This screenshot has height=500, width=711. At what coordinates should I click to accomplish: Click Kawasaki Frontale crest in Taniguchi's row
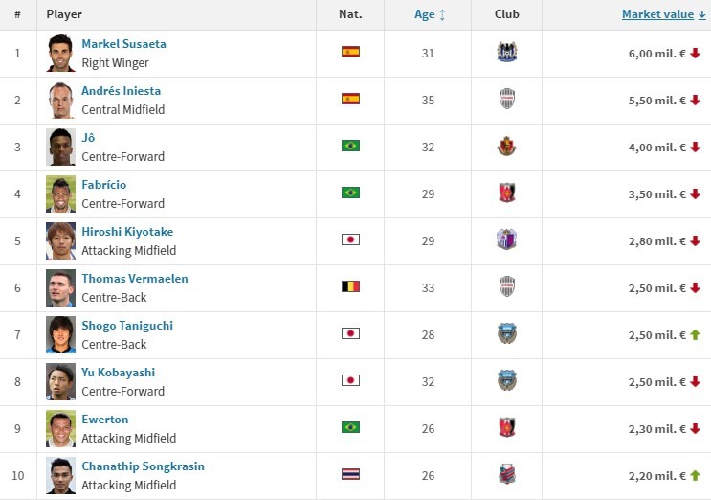click(506, 333)
